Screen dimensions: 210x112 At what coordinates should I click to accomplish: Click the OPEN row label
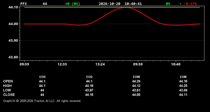tap(8, 81)
